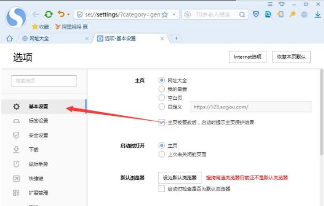Click the custom homepage URL field
Screen dimensions: 324x206
tap(251, 107)
